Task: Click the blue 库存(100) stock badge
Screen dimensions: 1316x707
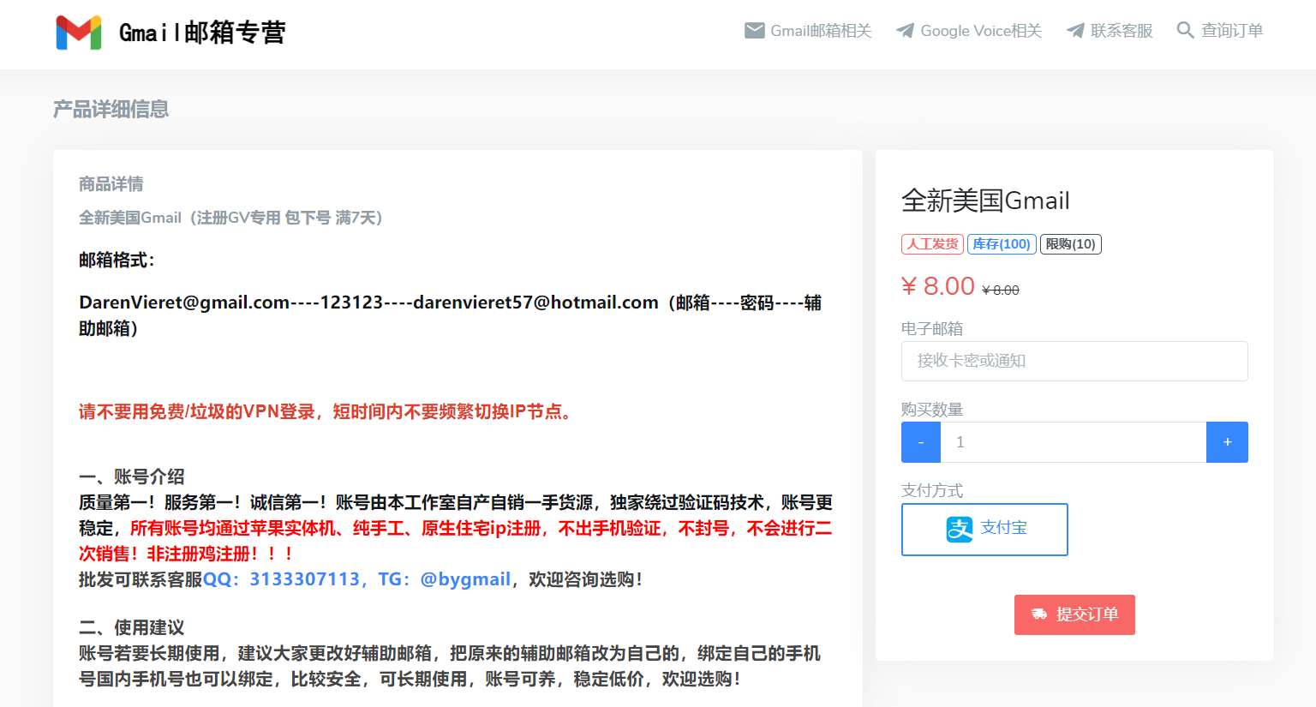Action: pos(1002,244)
